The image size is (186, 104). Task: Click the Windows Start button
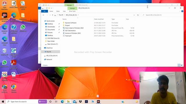[3, 101]
